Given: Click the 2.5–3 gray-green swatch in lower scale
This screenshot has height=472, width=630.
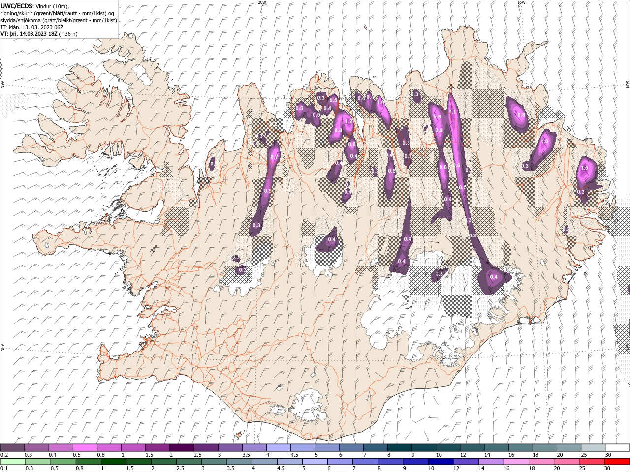Looking at the screenshot, I should pyautogui.click(x=189, y=462).
